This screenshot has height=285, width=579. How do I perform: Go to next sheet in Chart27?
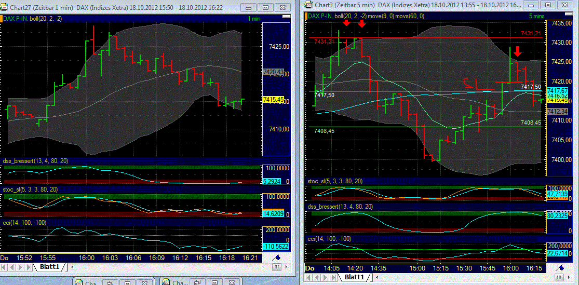(20, 266)
